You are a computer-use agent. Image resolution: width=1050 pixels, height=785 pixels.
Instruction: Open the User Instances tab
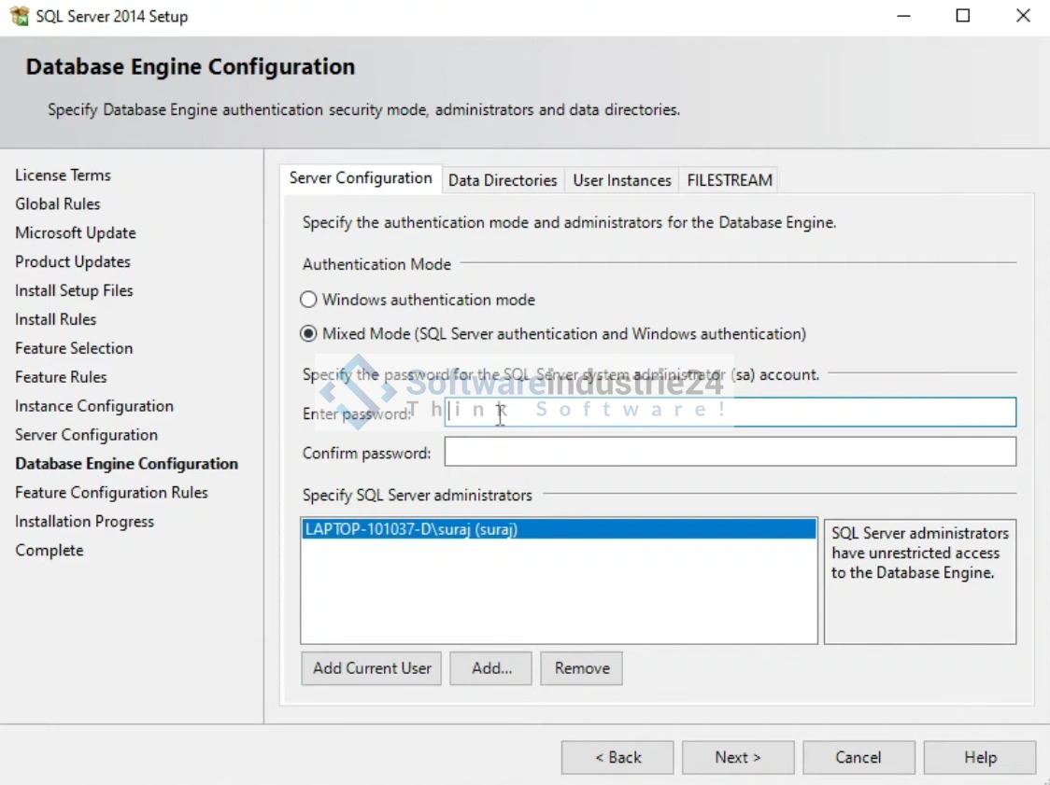622,180
